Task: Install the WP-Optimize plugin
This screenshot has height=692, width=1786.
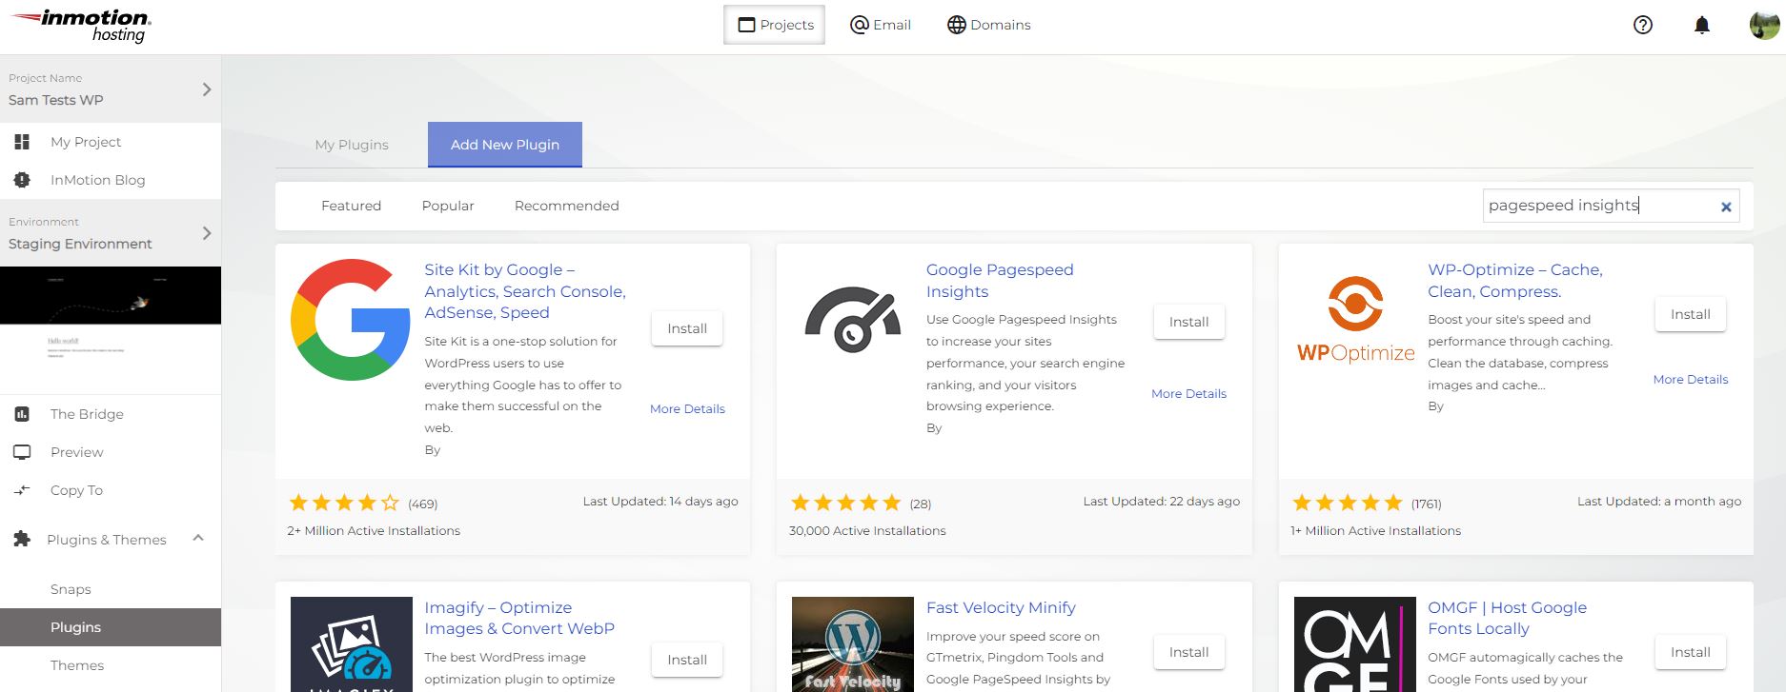Action: 1690,314
